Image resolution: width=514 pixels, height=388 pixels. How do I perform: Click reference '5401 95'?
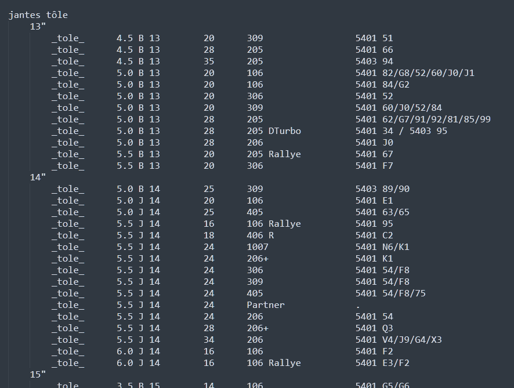374,224
